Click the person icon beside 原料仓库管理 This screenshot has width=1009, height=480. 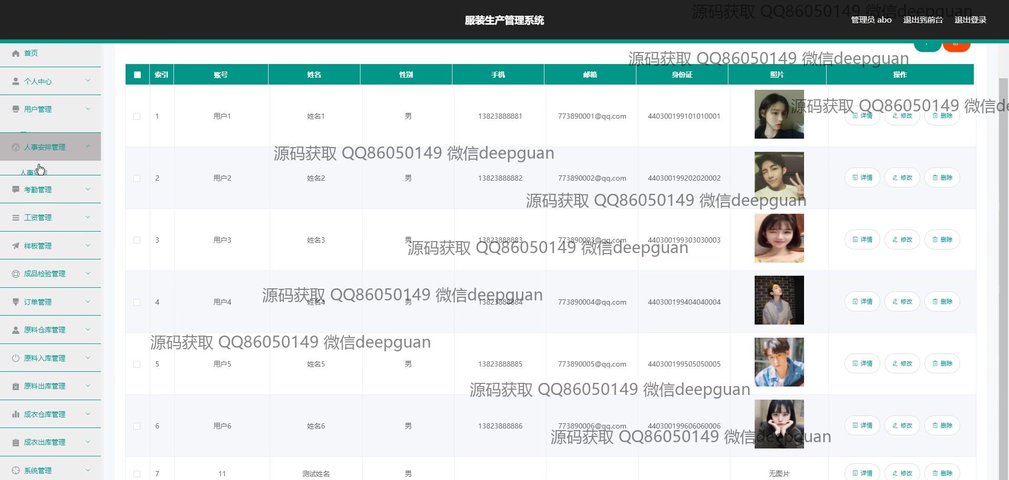tap(16, 330)
